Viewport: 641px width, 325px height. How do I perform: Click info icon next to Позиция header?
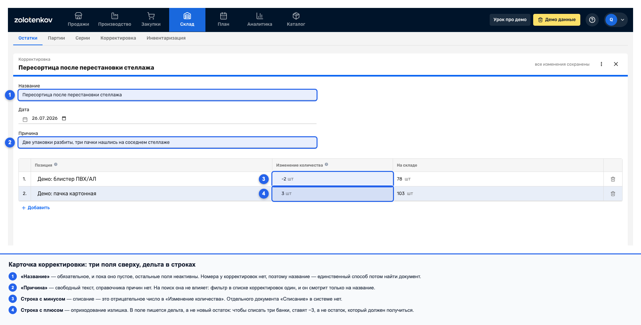[x=56, y=164]
